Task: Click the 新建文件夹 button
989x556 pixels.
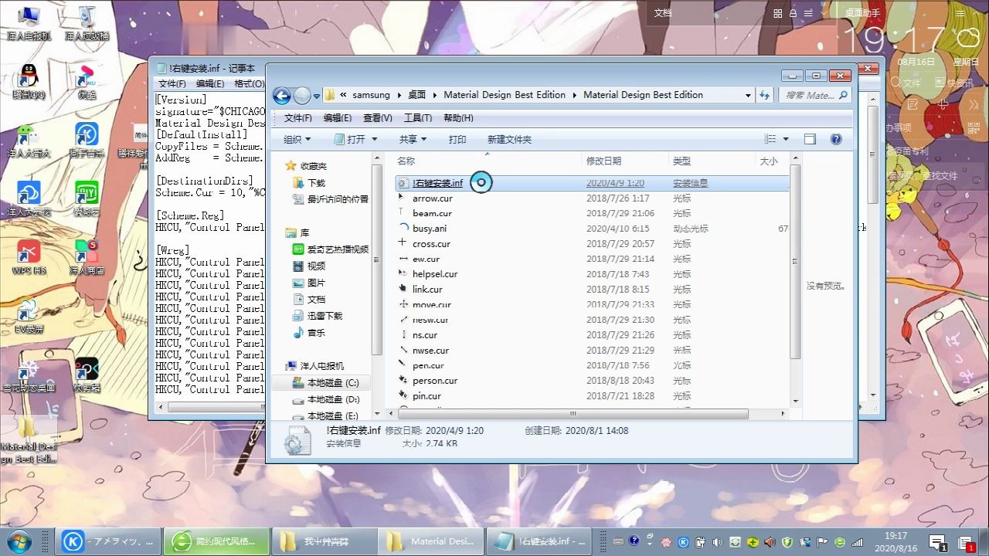Action: [x=509, y=139]
